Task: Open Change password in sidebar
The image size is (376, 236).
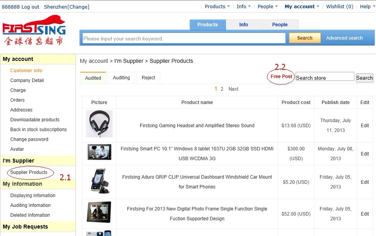Action: 29,139
